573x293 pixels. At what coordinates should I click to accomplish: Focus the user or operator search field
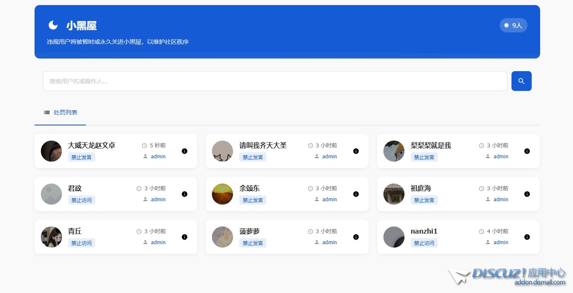click(275, 81)
